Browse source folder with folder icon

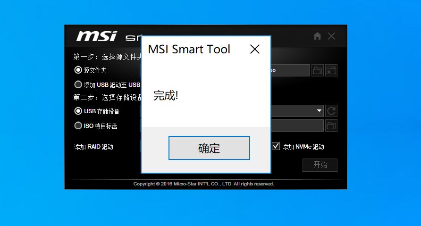click(x=317, y=70)
